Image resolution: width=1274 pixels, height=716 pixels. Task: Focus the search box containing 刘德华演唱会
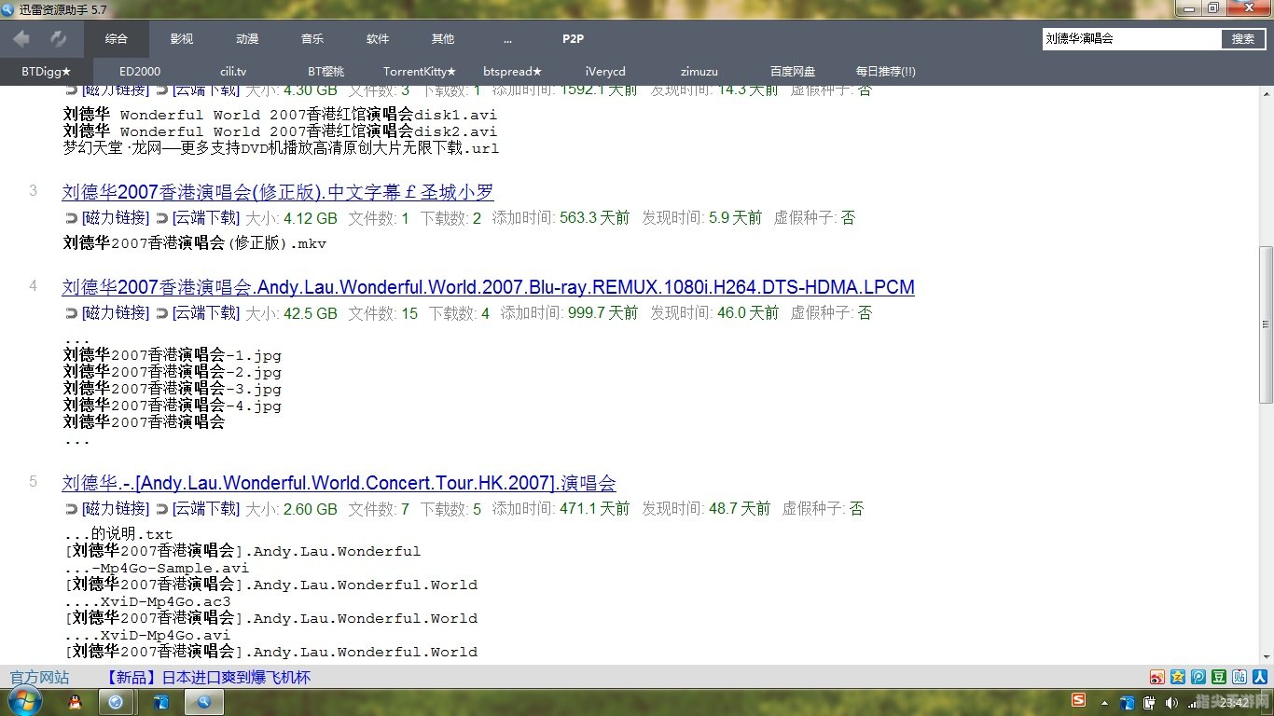coord(1131,39)
